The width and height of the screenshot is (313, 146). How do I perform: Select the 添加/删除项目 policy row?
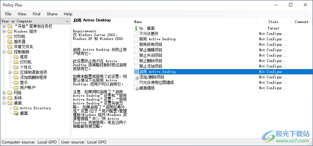pyautogui.click(x=223, y=77)
